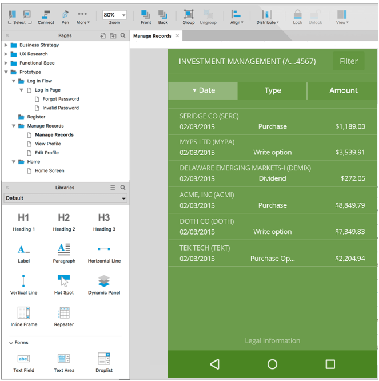Click the add page icon in Pages panel
Screen dimensions: 379x381
pyautogui.click(x=103, y=35)
